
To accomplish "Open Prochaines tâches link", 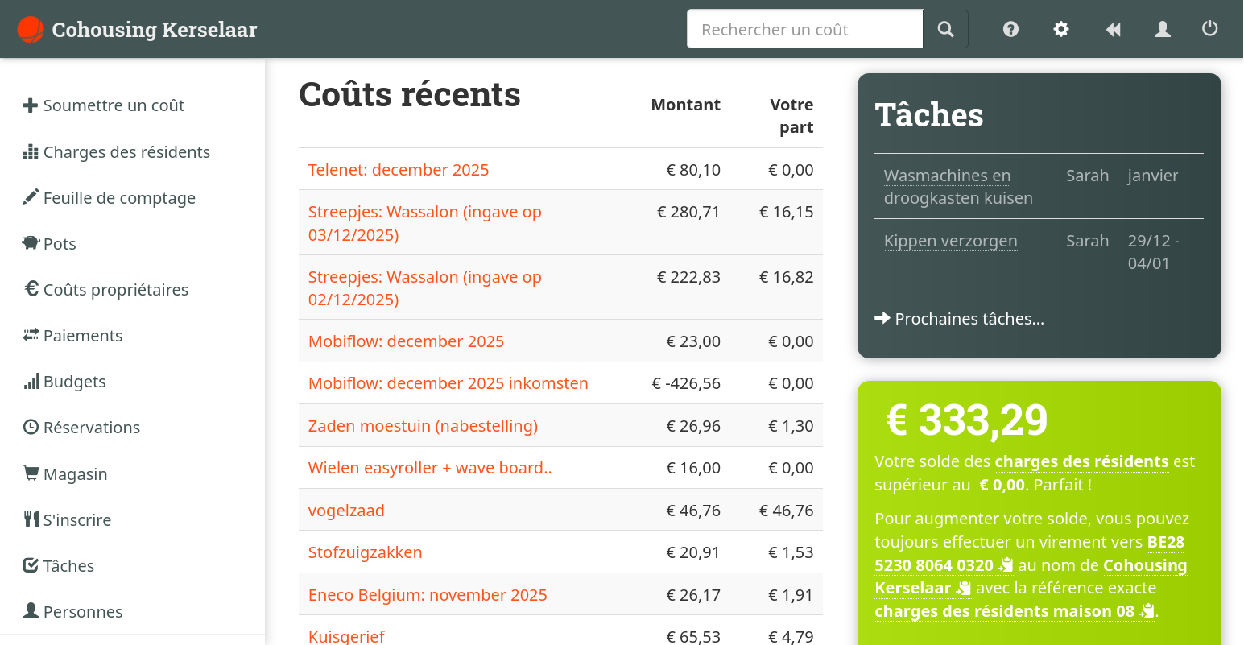I will (x=969, y=318).
